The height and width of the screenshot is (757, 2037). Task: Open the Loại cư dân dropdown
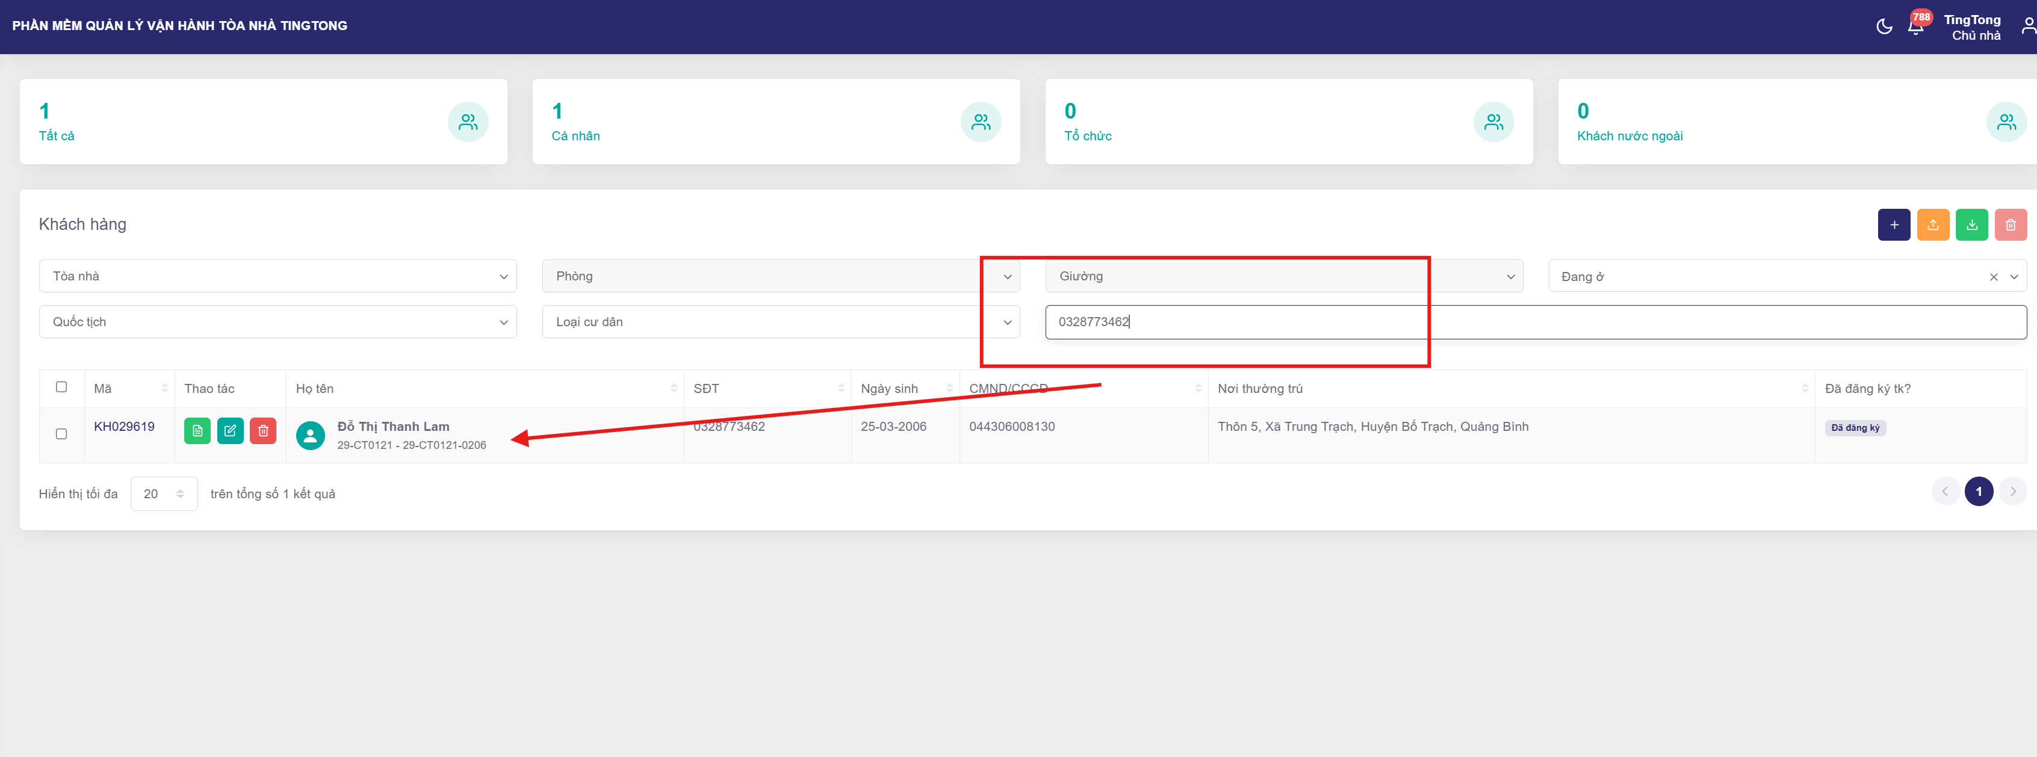click(780, 323)
